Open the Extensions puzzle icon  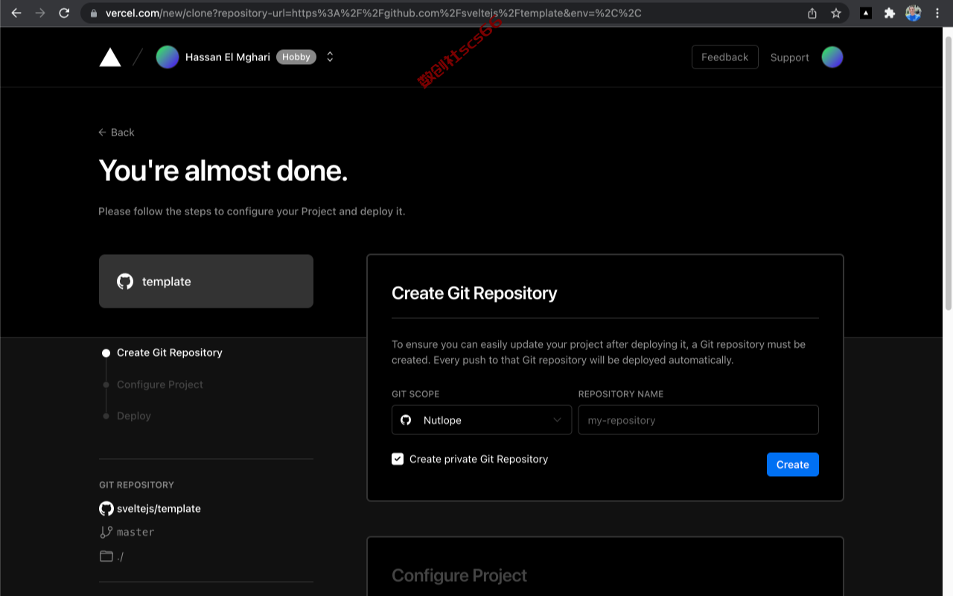[890, 13]
